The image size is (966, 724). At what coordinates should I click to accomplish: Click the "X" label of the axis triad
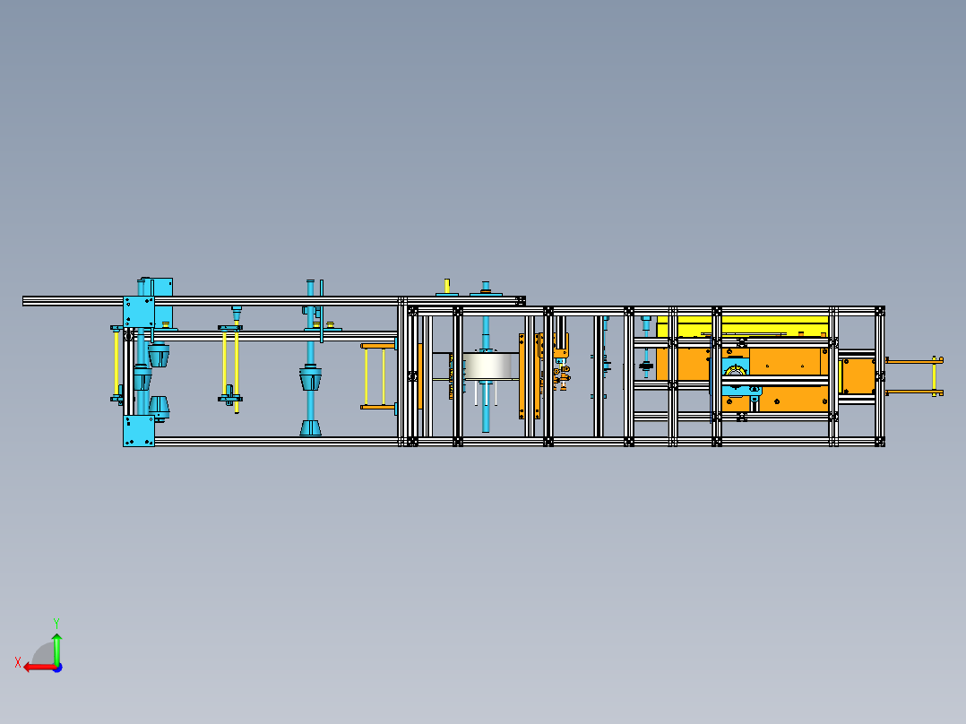pyautogui.click(x=18, y=662)
